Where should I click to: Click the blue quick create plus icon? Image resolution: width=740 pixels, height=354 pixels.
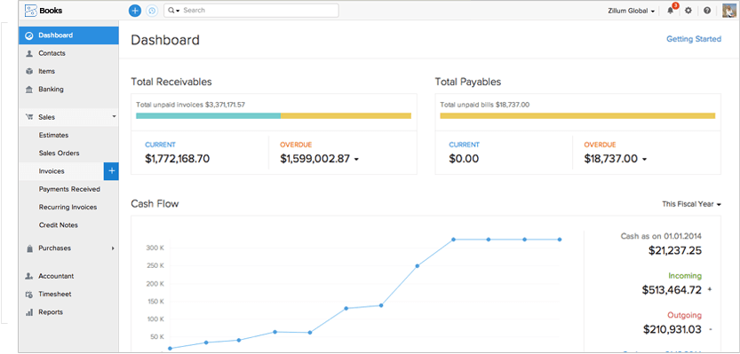pyautogui.click(x=135, y=11)
